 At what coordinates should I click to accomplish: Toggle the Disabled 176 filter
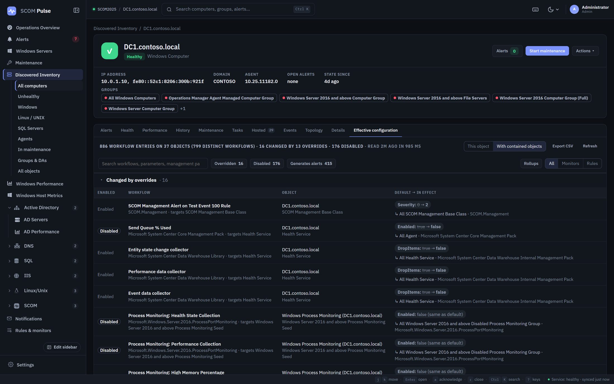pos(267,163)
